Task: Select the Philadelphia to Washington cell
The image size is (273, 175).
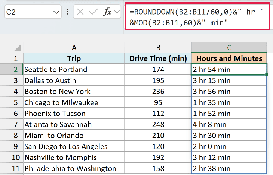Action: click(x=74, y=168)
